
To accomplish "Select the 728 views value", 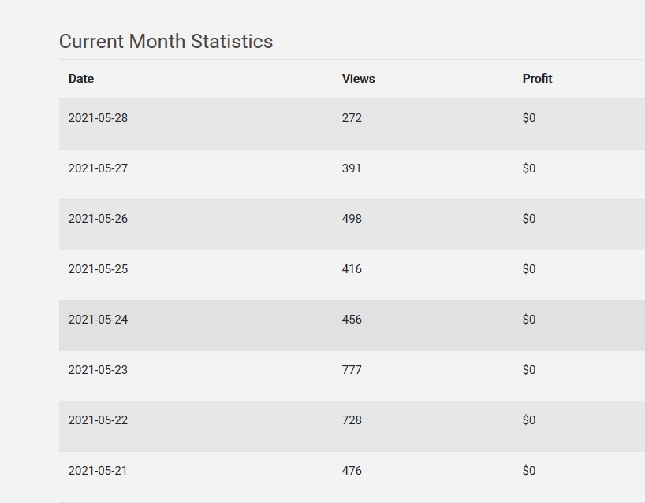I will [x=352, y=420].
